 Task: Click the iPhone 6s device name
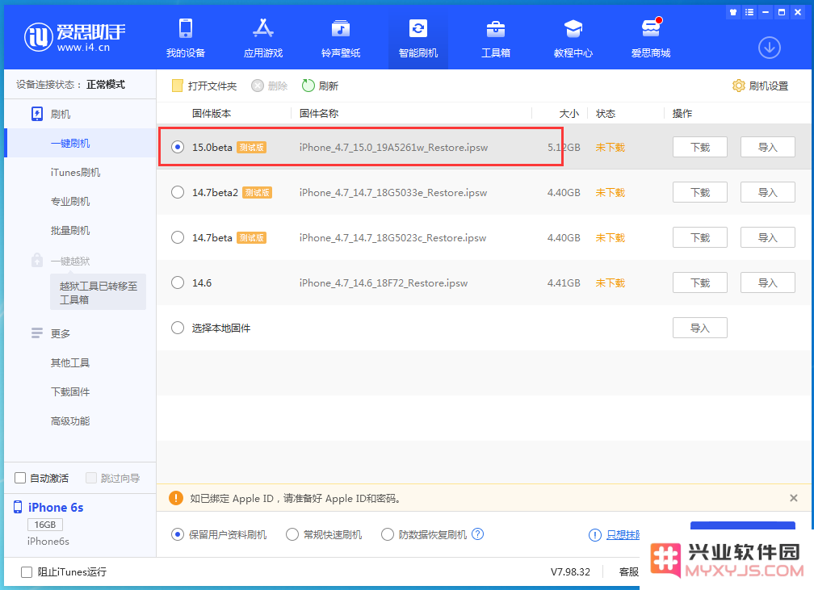click(x=56, y=508)
